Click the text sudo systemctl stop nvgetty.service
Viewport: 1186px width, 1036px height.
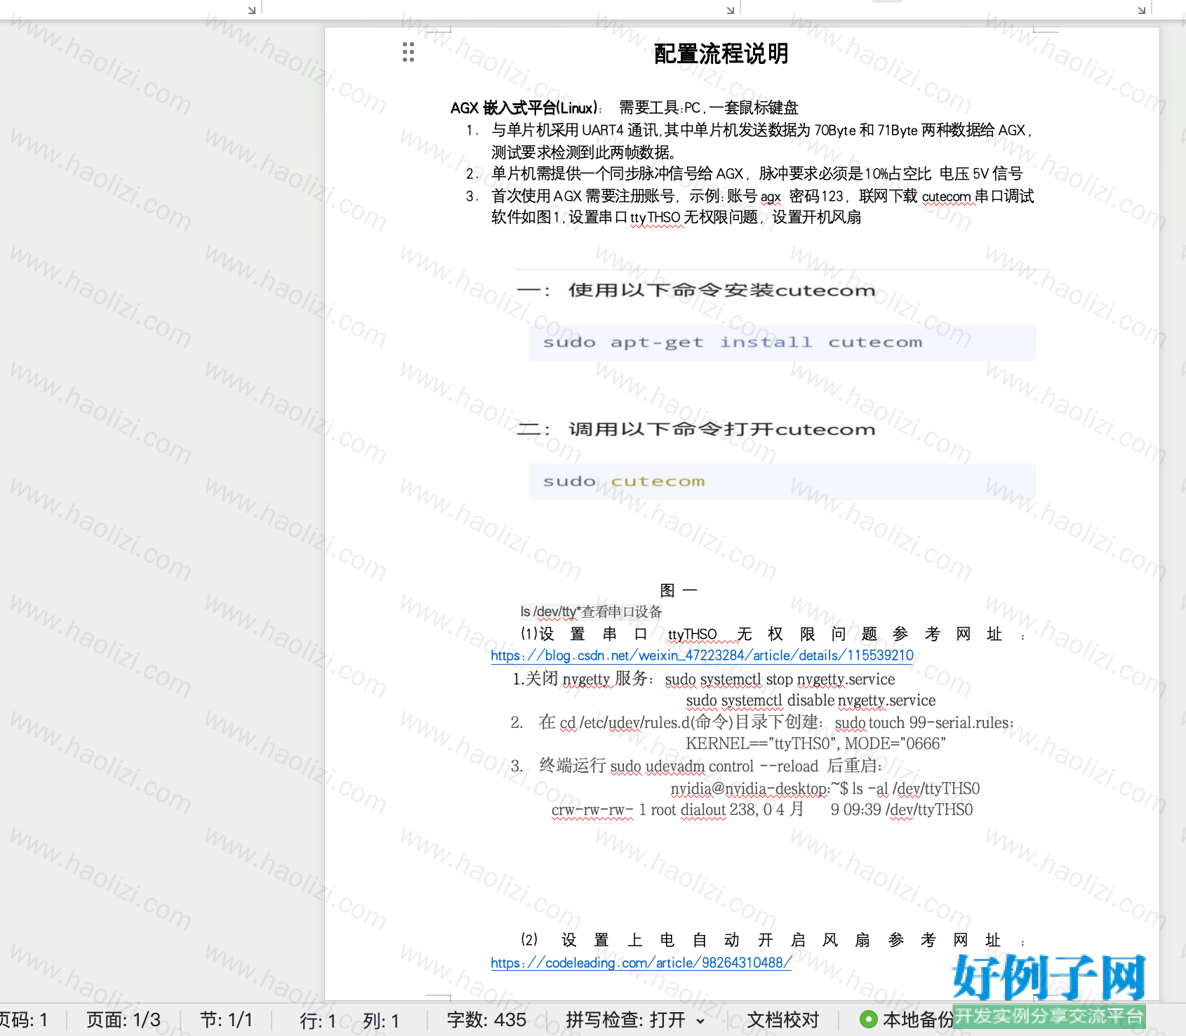(x=780, y=679)
